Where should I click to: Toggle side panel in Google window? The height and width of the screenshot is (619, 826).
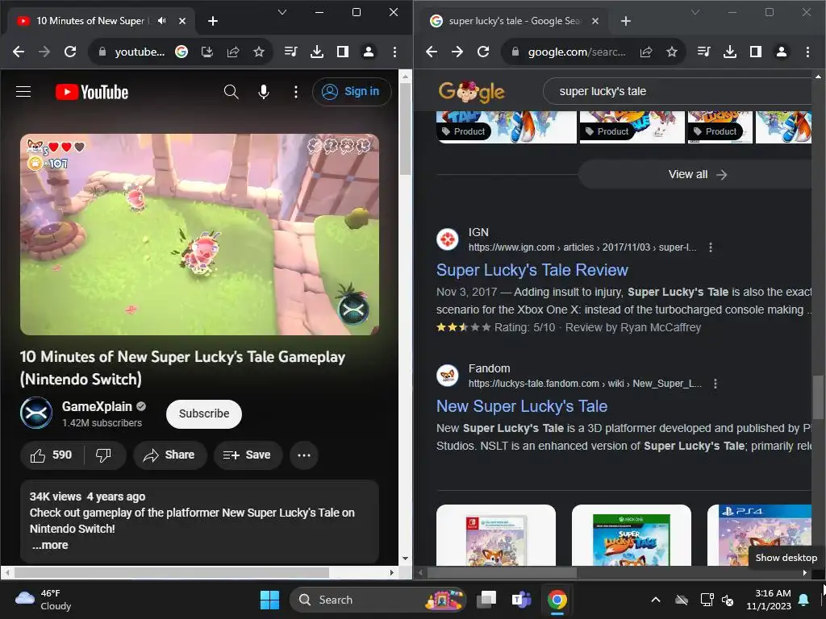tap(755, 52)
